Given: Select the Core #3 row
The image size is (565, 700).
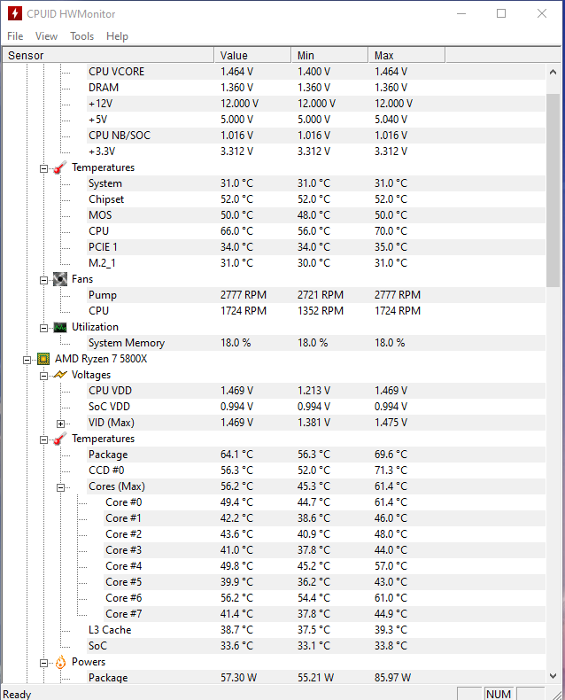Looking at the screenshot, I should tap(324, 550).
